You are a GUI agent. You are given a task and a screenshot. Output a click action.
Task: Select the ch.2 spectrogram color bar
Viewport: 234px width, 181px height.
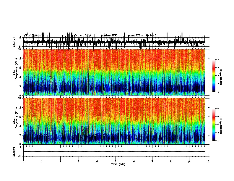pyautogui.click(x=214, y=125)
